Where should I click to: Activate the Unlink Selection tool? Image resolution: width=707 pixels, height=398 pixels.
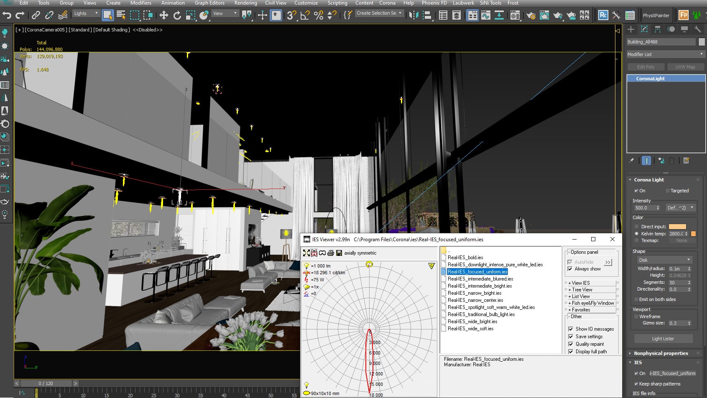click(x=49, y=15)
